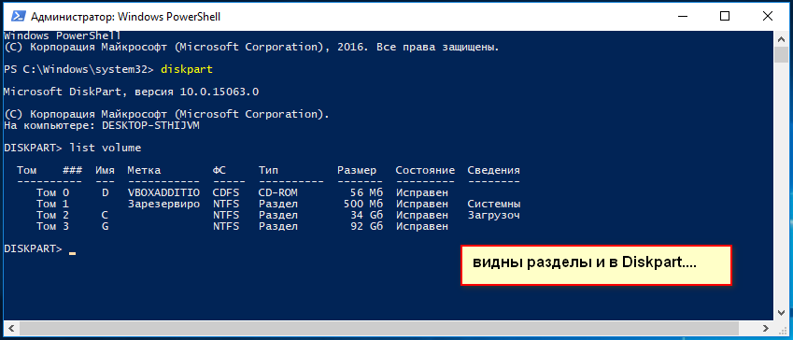Screen dimensions: 793x340
Task: Click the 'Загрузоч' info value
Action: [494, 216]
